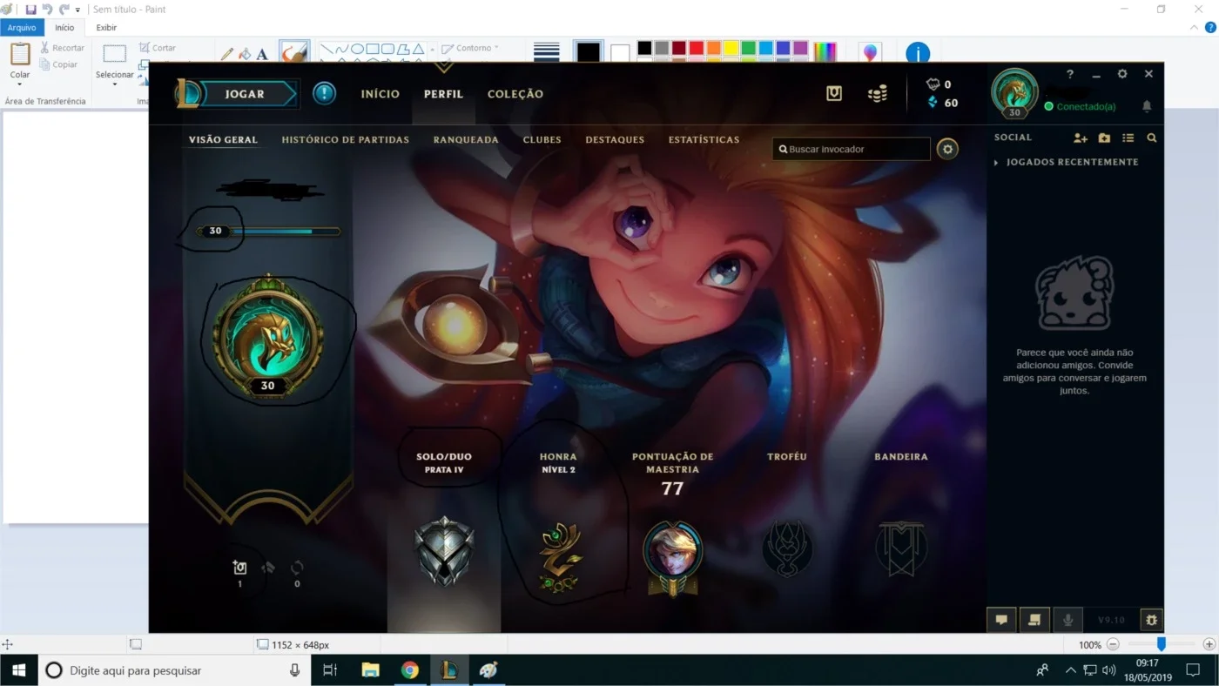Click the Jogar button
This screenshot has height=686, width=1219.
(x=246, y=93)
